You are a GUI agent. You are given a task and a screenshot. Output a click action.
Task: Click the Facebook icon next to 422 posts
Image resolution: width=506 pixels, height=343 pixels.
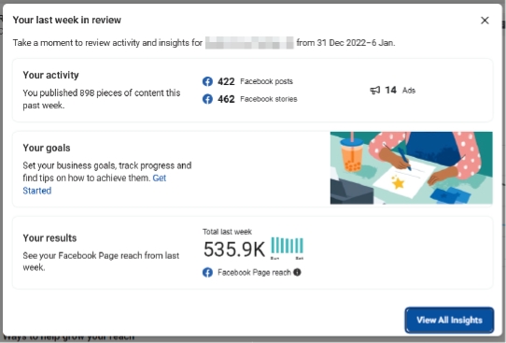[207, 81]
